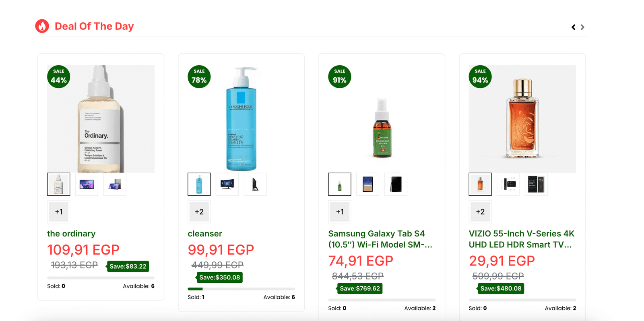Viewport: 644px width, 321px height.
Task: Click the 94% sale badge
Action: (x=480, y=77)
